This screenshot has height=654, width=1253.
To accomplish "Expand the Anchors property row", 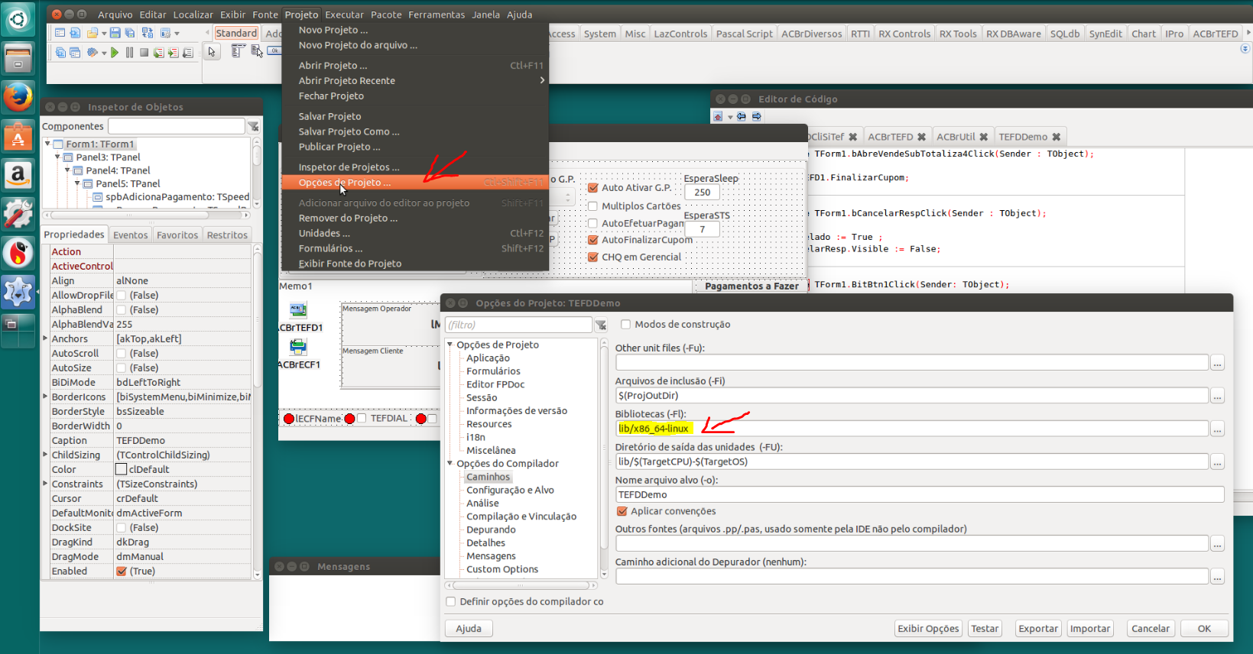I will point(45,338).
